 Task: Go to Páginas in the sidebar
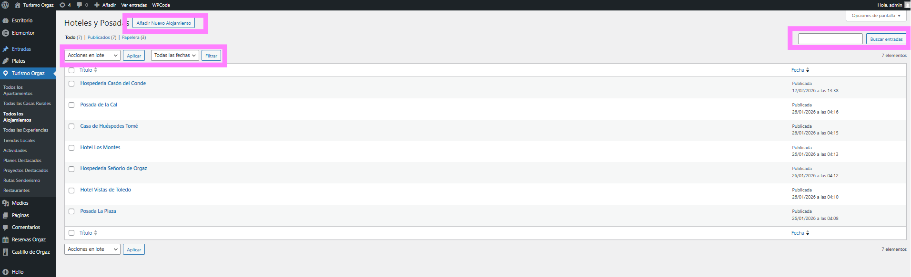20,215
